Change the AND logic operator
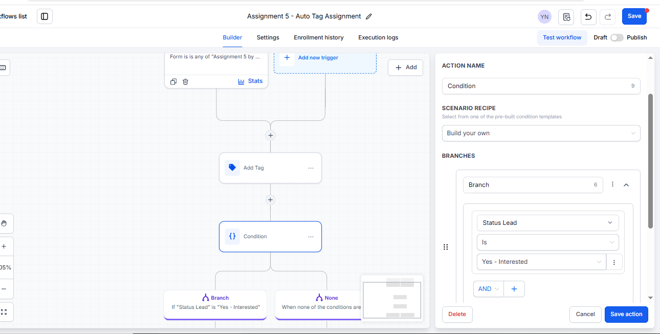 [x=489, y=289]
